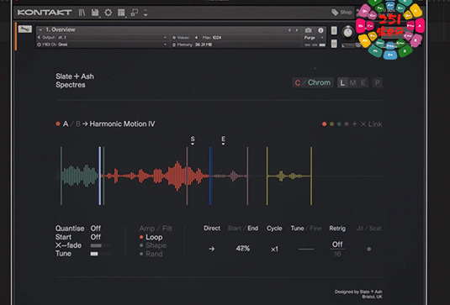Open Kontakt settings gear icon
This screenshot has height=305, width=450.
pyautogui.click(x=109, y=13)
